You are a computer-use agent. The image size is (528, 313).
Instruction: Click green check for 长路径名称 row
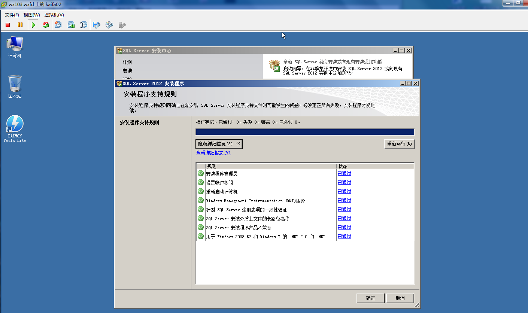(201, 218)
